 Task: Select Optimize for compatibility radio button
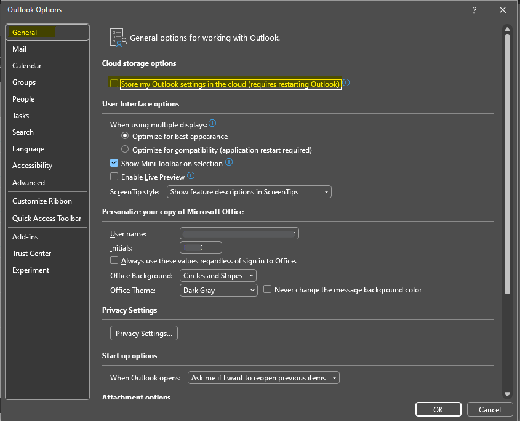point(125,150)
